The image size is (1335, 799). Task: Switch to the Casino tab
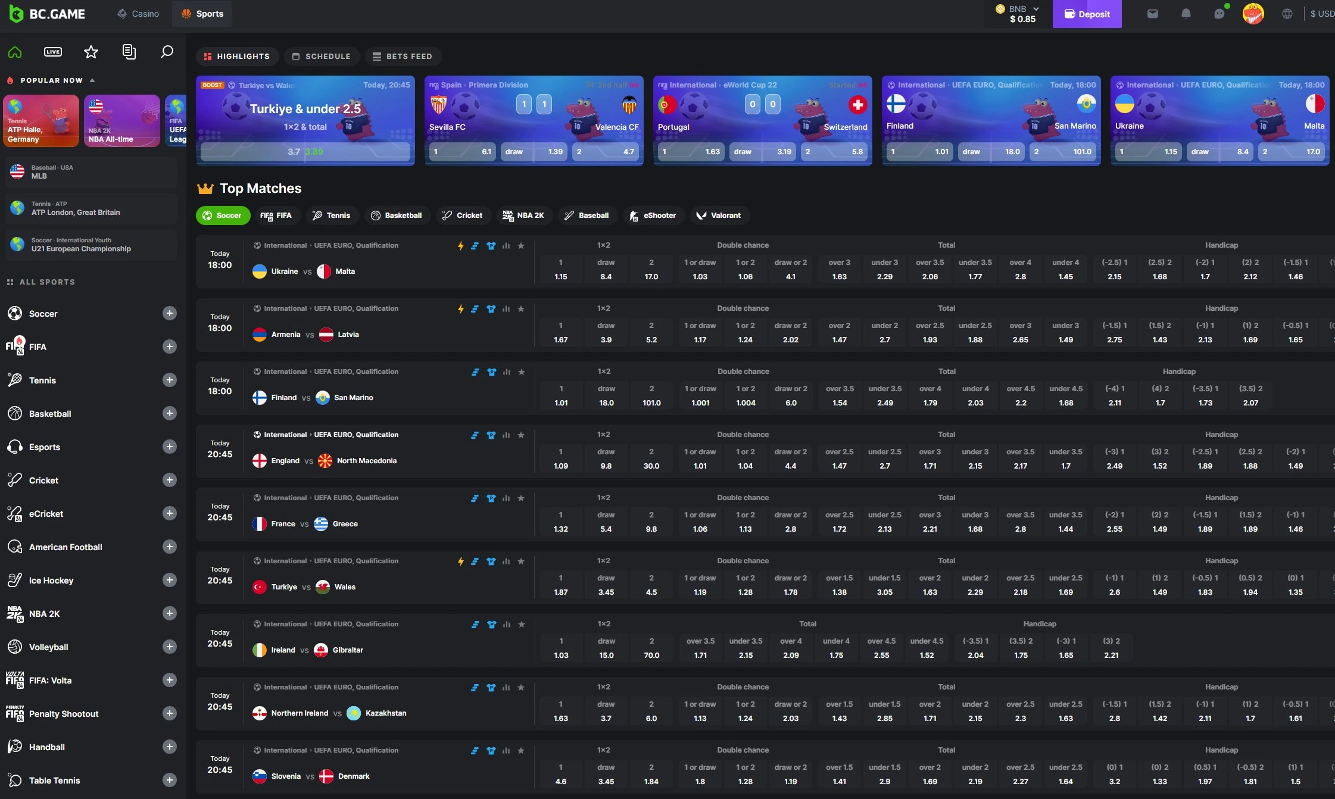[x=138, y=14]
